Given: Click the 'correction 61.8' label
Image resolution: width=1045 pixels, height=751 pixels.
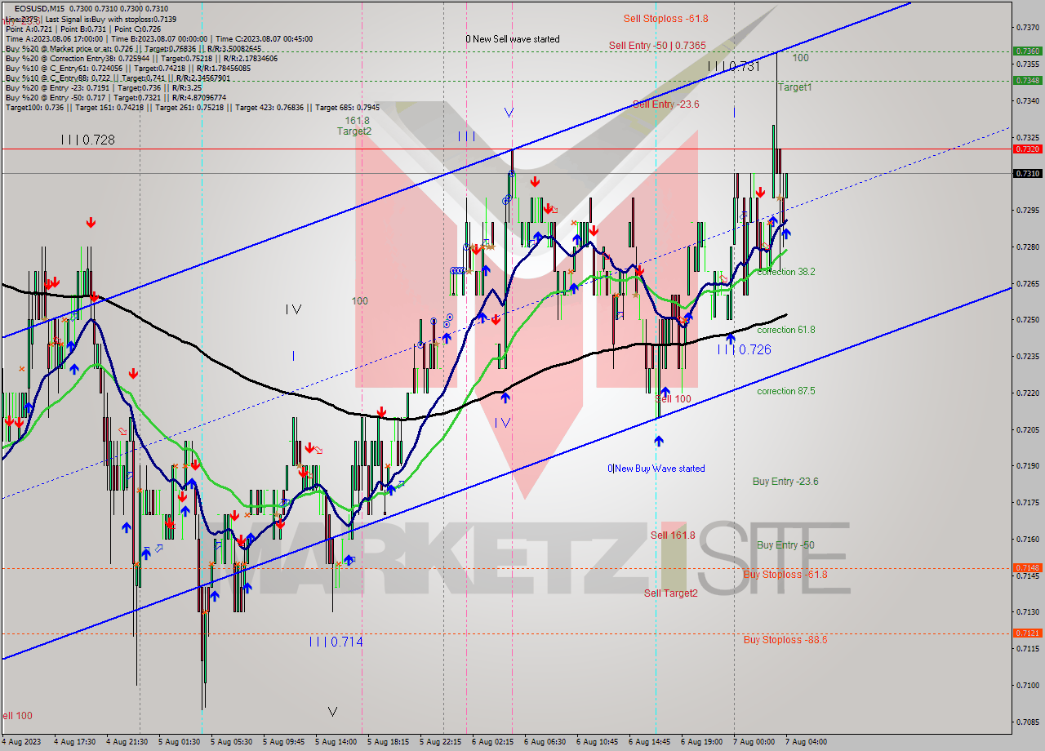Looking at the screenshot, I should 785,330.
